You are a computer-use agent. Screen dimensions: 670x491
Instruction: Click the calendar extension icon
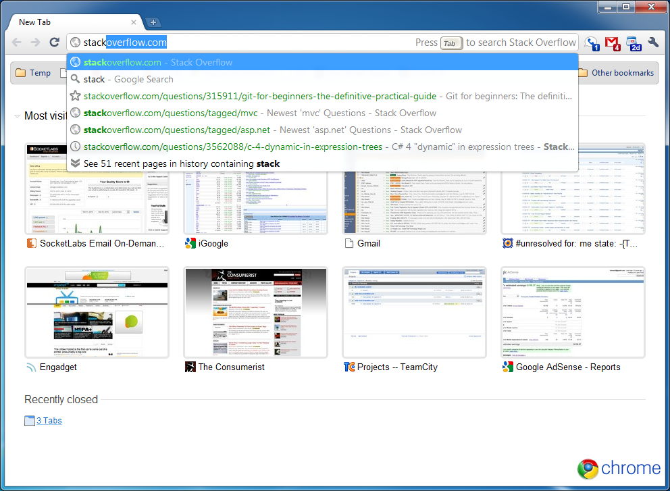click(x=634, y=43)
